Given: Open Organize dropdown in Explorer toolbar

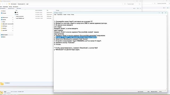Looking at the screenshot, I should pos(3,8).
